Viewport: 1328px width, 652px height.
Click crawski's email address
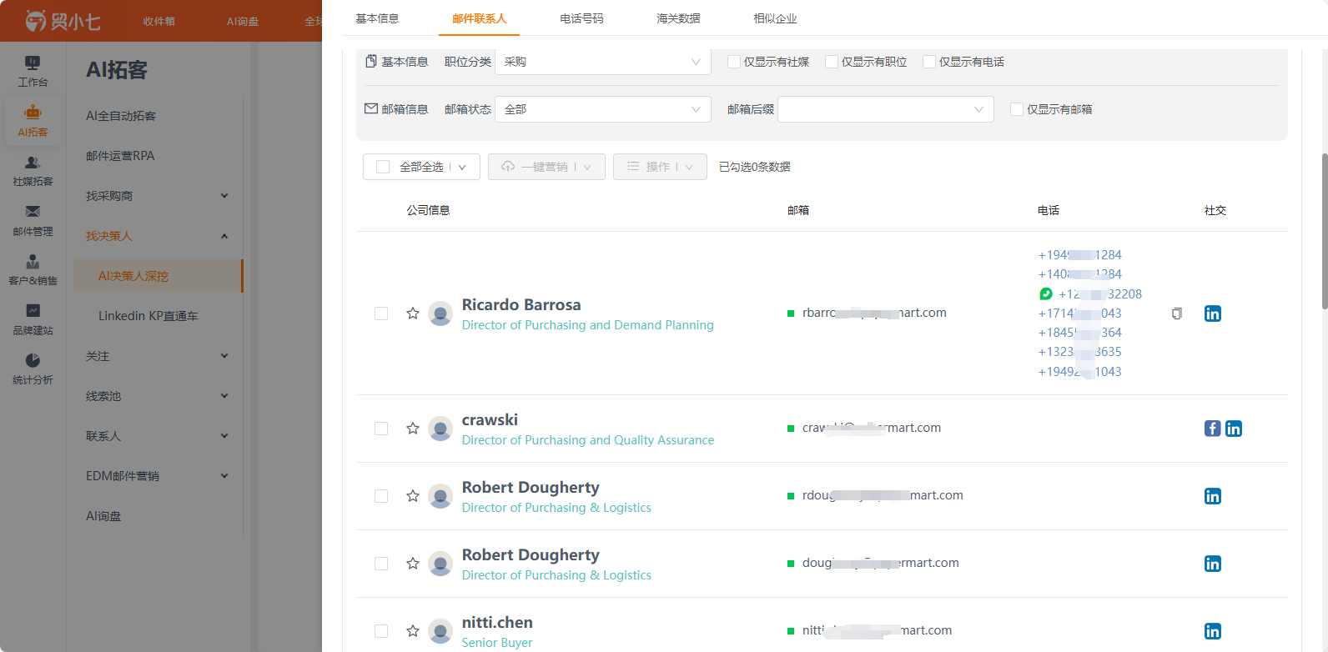872,428
